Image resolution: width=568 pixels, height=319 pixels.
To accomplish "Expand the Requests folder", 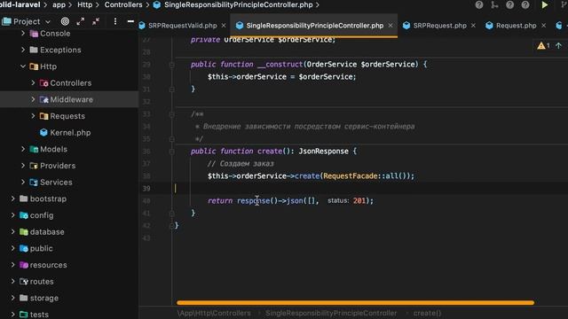I will [x=33, y=116].
